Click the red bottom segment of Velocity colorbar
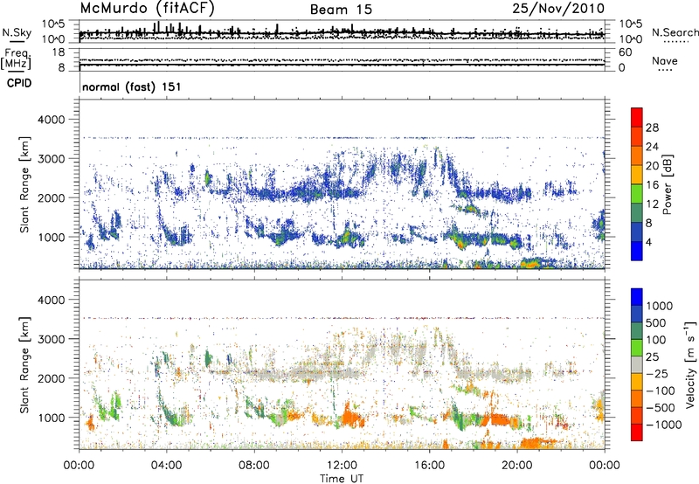The image size is (699, 484). 637,432
